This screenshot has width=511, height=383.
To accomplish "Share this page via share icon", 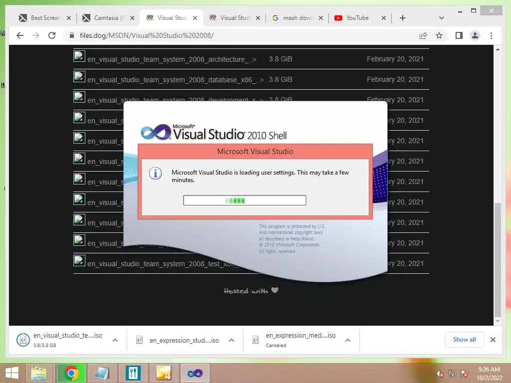I will (x=423, y=35).
